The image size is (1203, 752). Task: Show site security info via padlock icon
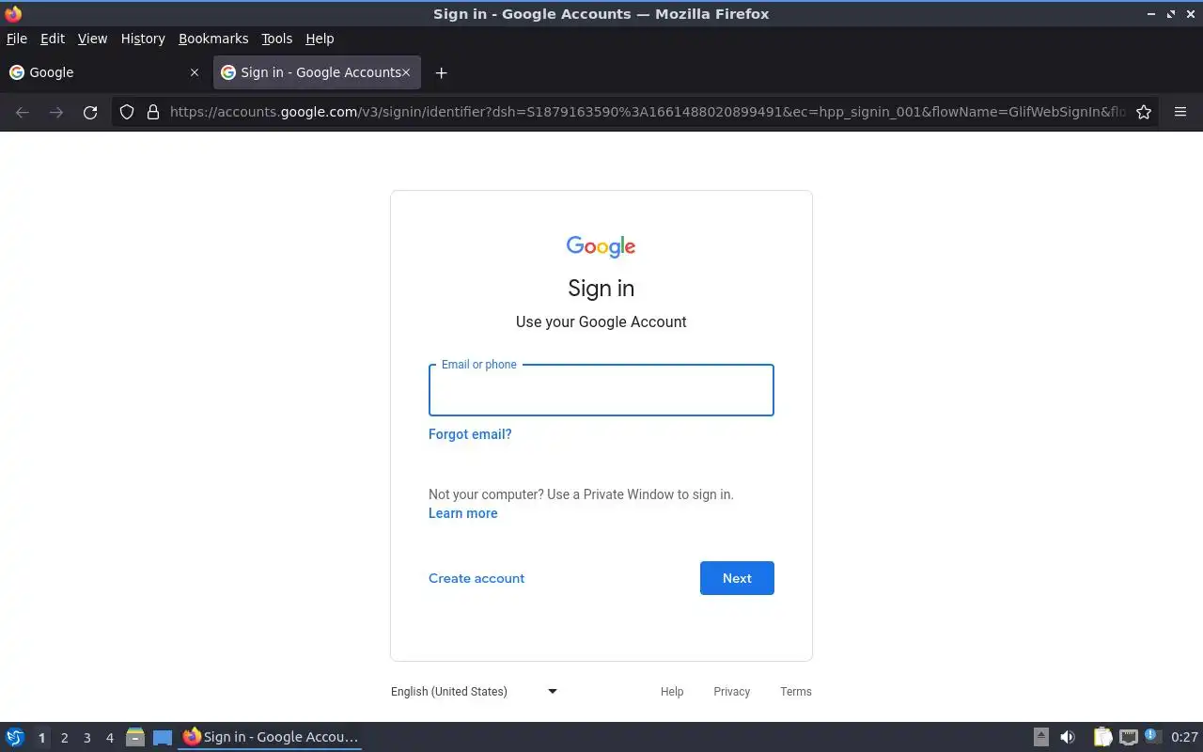(153, 112)
